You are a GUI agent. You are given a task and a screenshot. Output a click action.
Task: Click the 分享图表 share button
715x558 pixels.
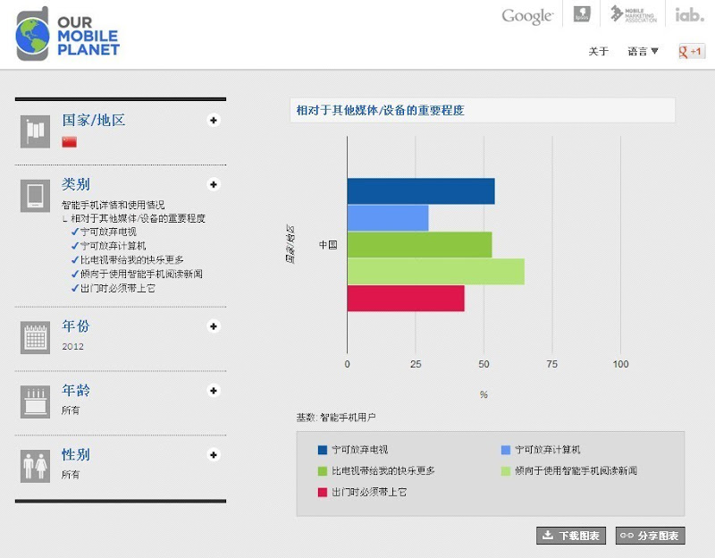point(650,536)
